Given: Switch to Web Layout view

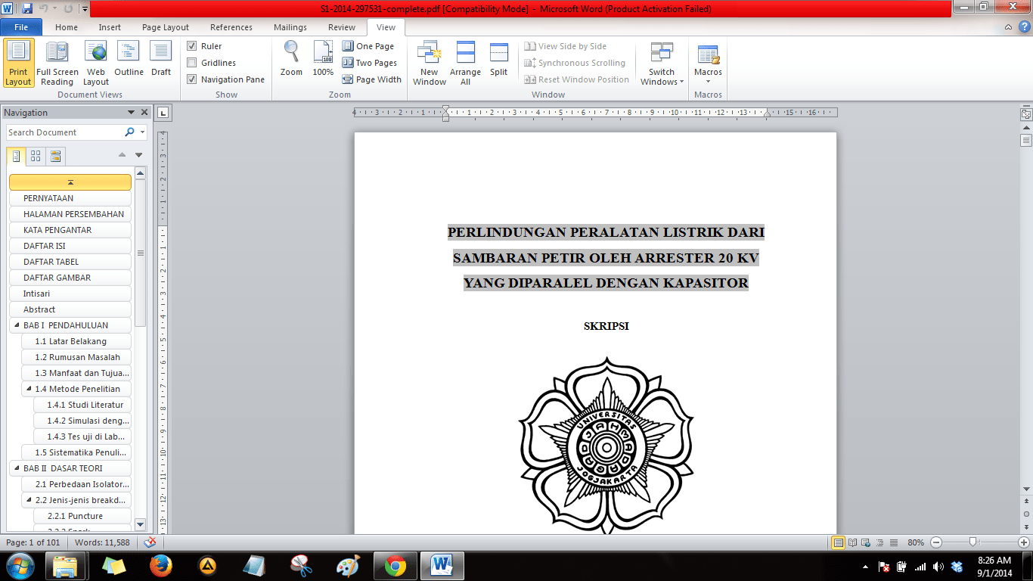Looking at the screenshot, I should (x=96, y=64).
